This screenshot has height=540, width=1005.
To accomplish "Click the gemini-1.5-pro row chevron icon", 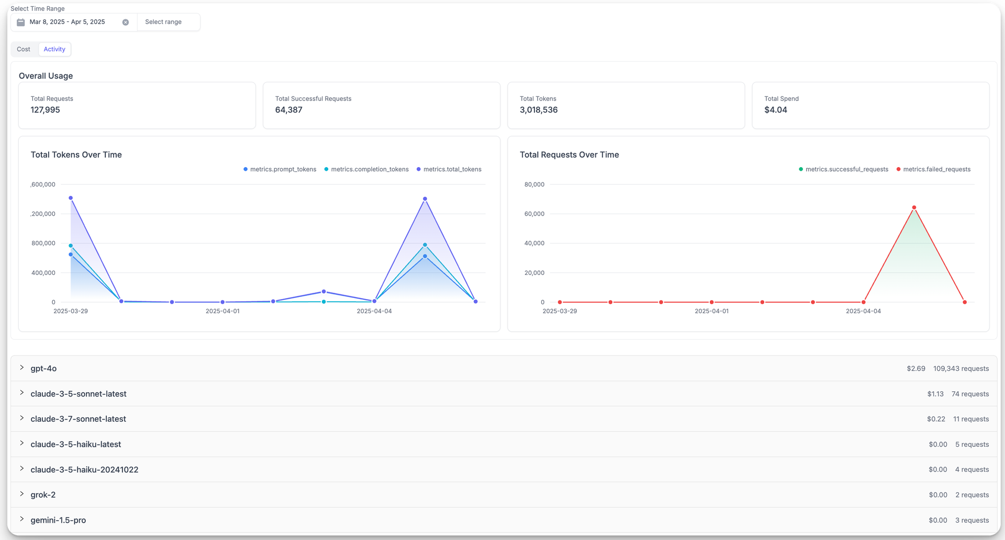I will pyautogui.click(x=22, y=519).
